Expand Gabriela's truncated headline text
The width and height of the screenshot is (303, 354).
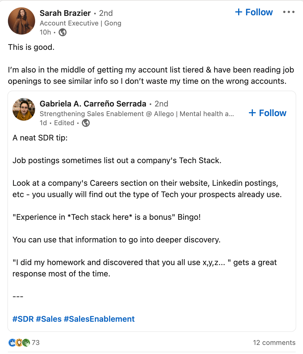[x=231, y=114]
